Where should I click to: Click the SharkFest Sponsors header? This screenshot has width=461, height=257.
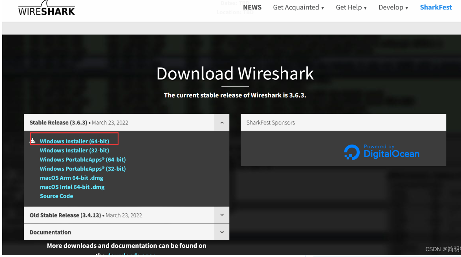coord(343,122)
